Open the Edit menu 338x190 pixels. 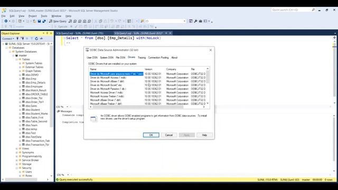[x=12, y=16]
